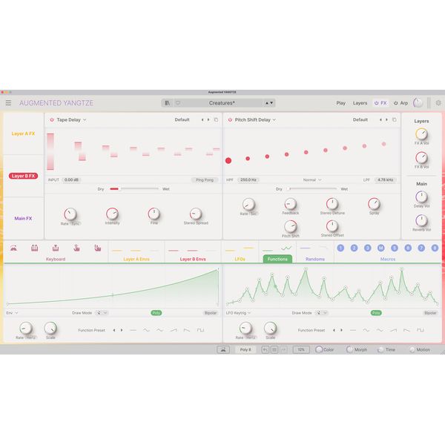Open the Layer A Envs tab
The image size is (445, 445).
tap(136, 259)
